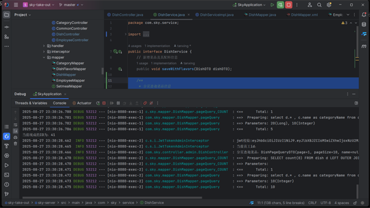Switch to DishServiceimpl.java tab
Screen dimensions: 370x208
coord(214,15)
